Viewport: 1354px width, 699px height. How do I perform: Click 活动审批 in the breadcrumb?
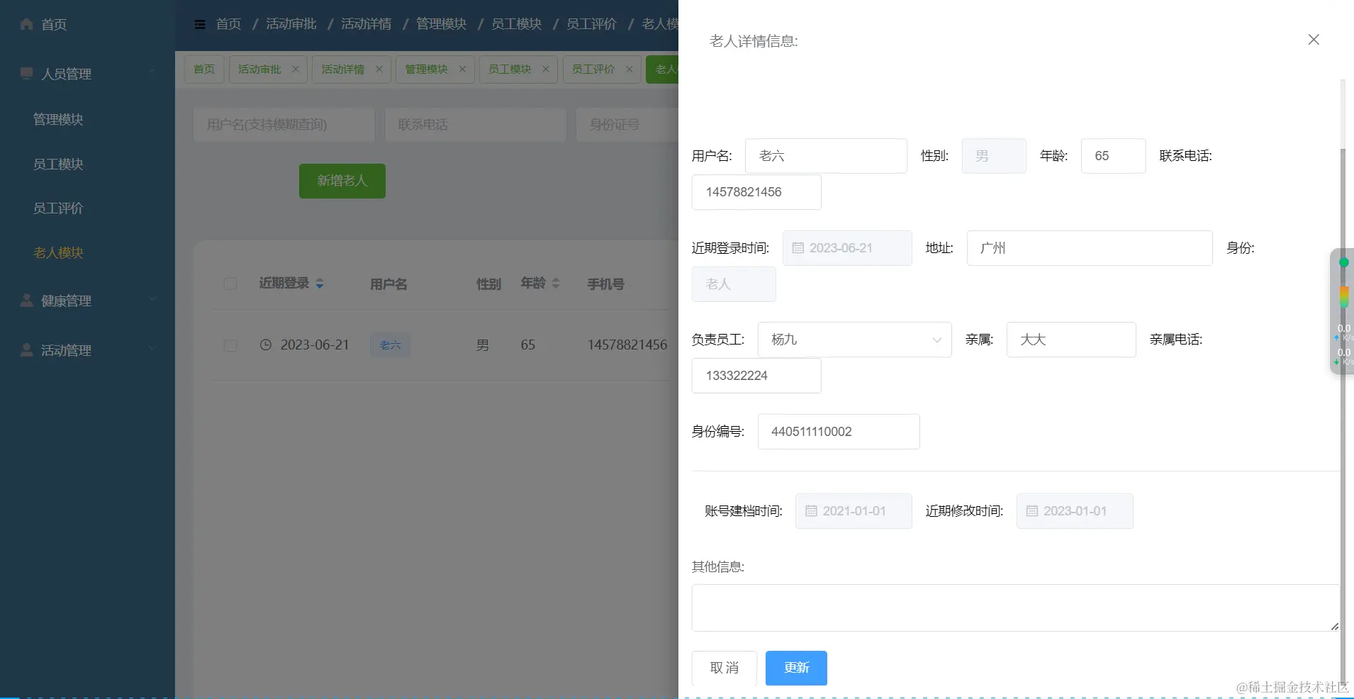click(x=291, y=24)
